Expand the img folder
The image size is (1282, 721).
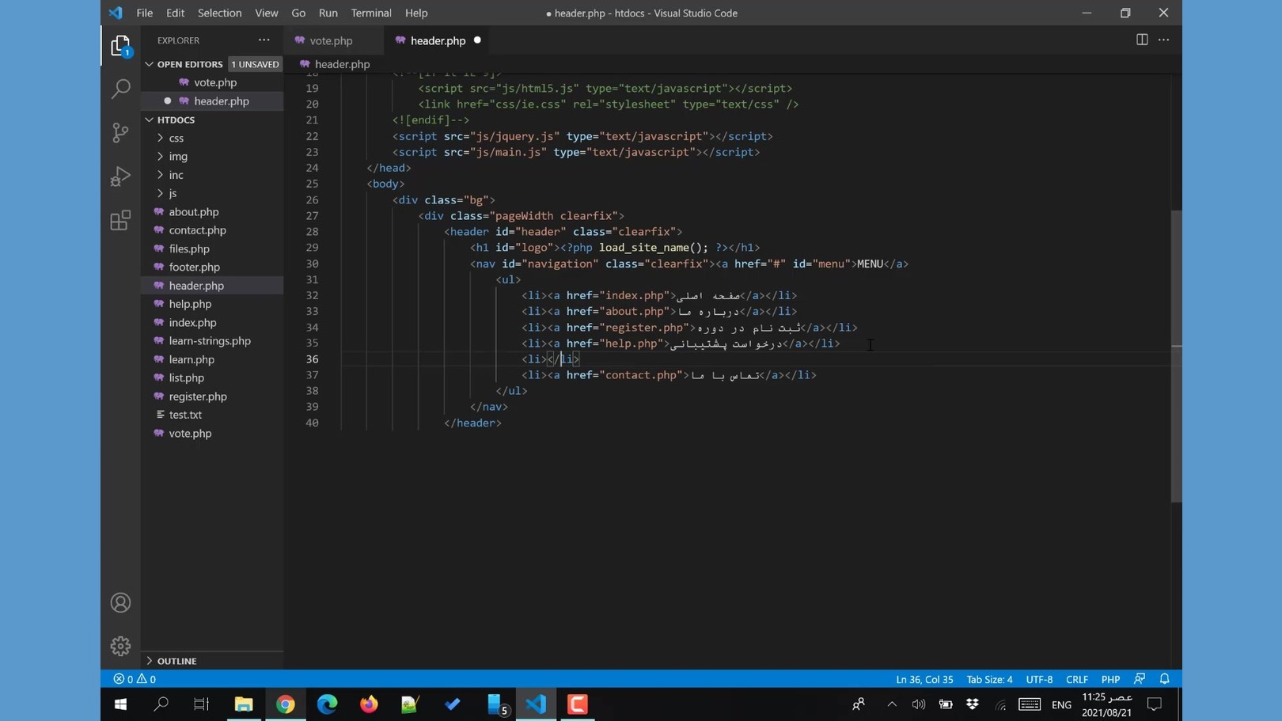pyautogui.click(x=178, y=156)
